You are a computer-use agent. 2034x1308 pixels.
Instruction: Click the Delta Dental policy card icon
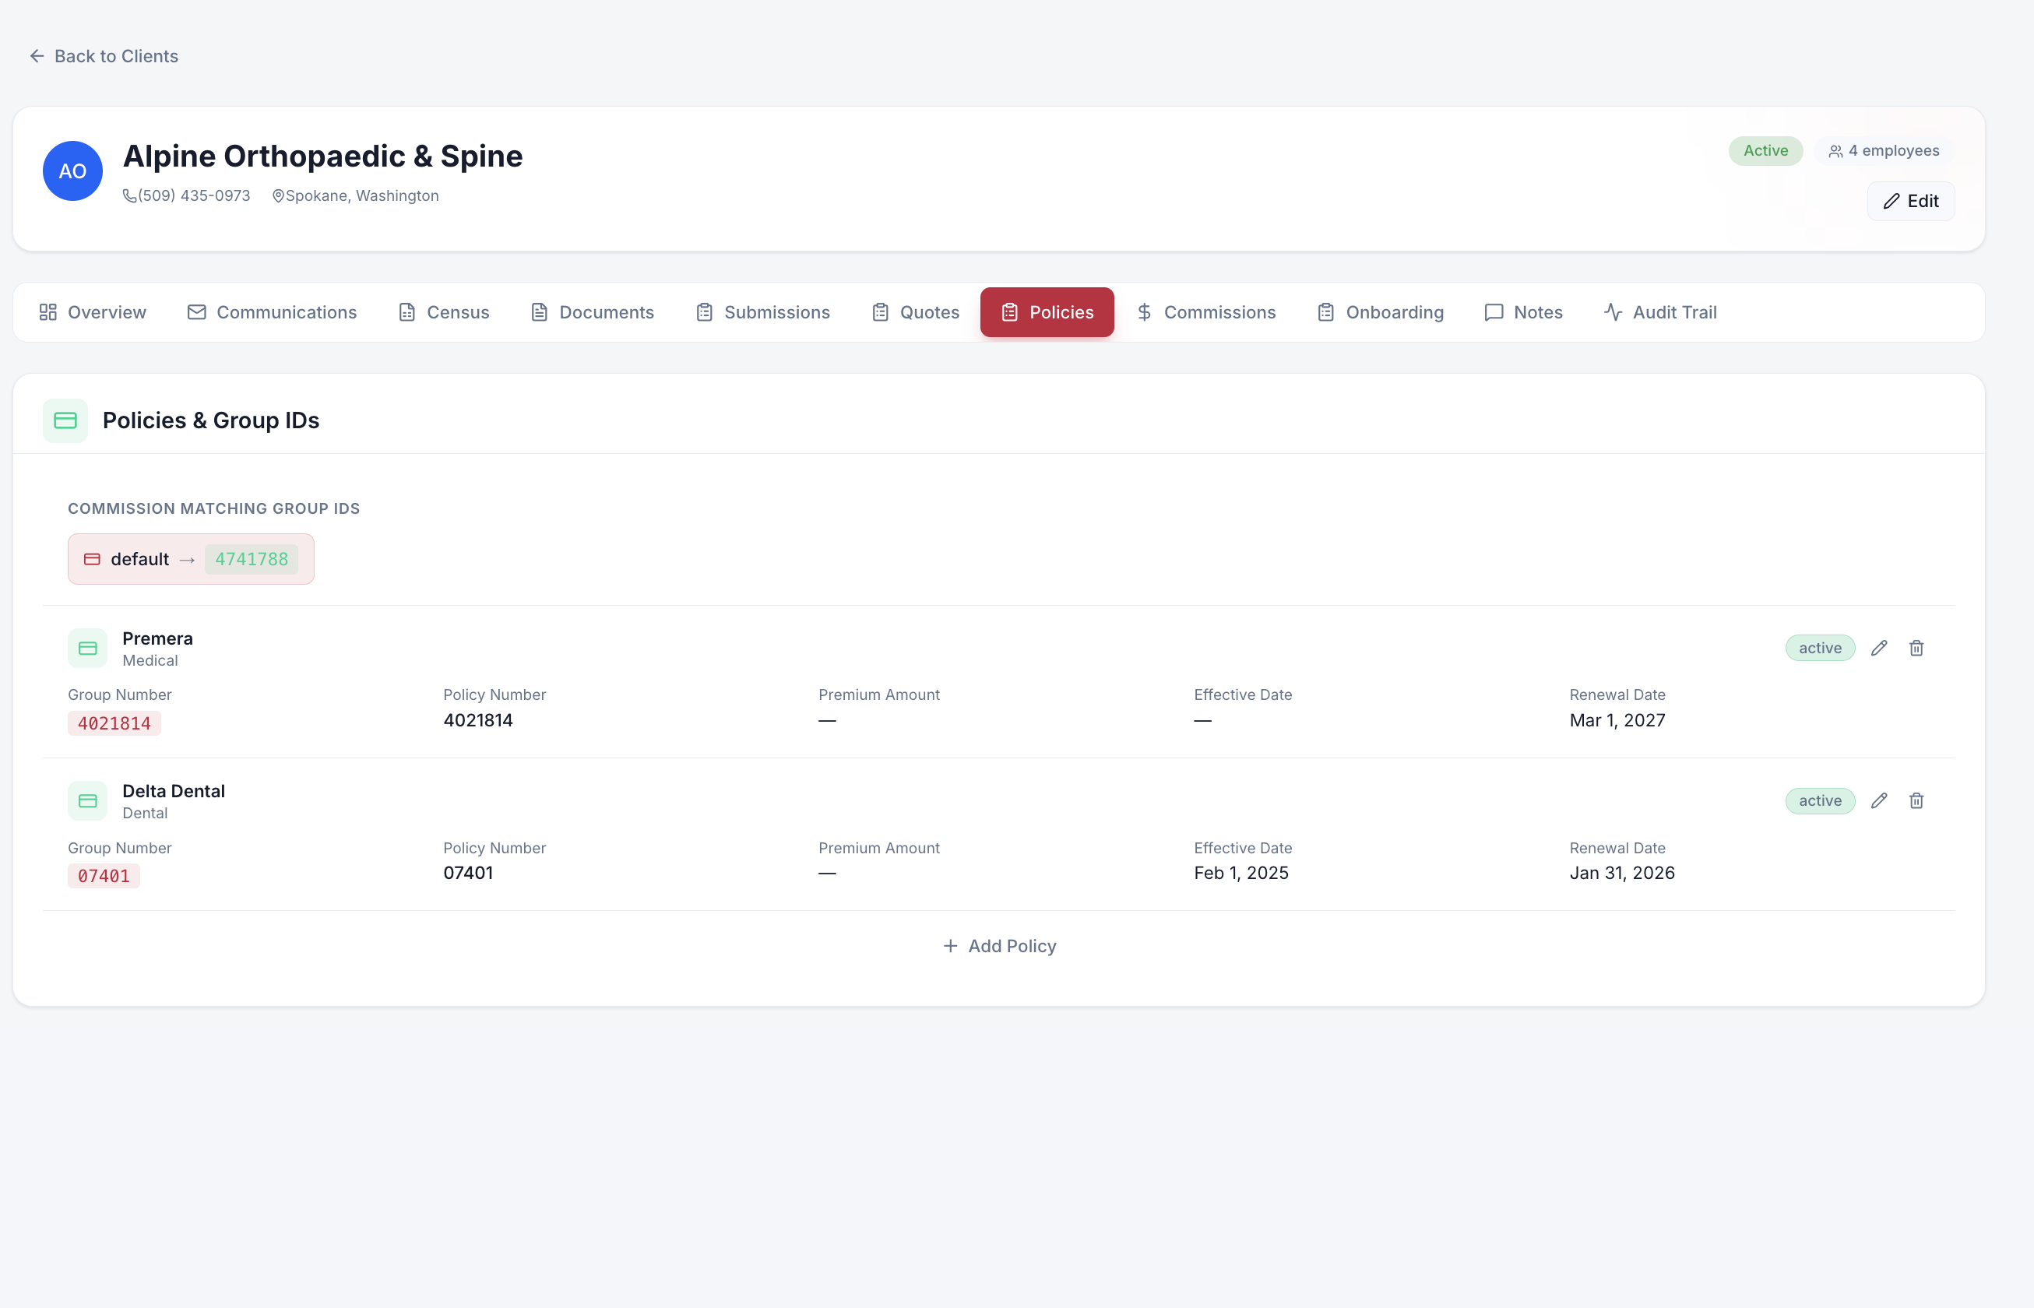87,801
